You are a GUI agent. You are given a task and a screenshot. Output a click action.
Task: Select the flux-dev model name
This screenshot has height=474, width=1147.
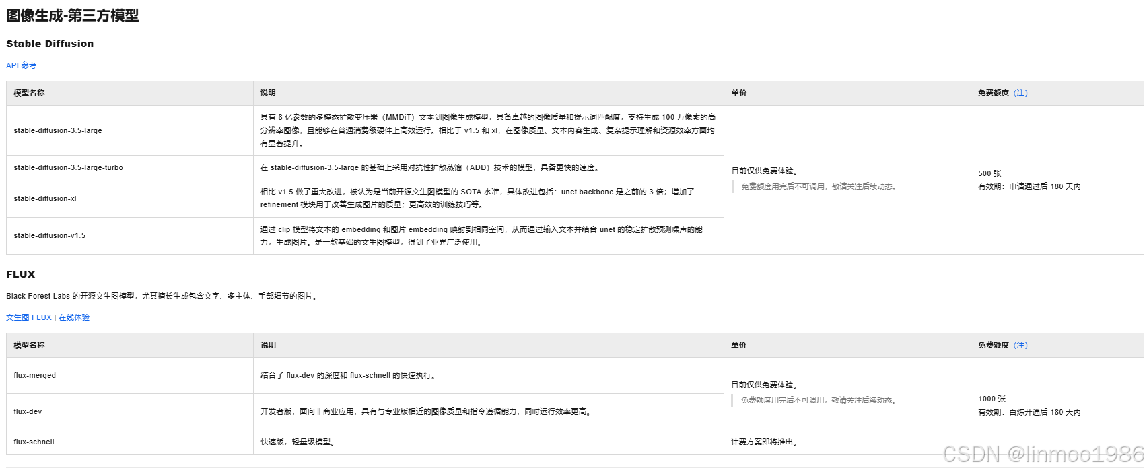28,411
